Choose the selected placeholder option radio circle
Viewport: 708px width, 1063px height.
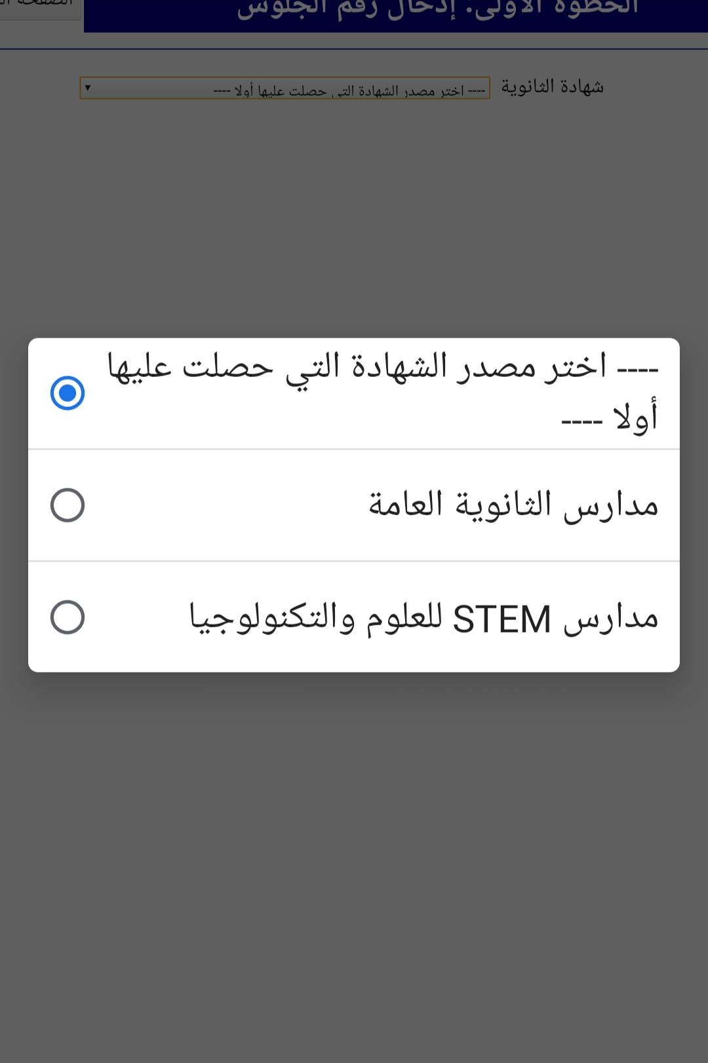point(68,393)
